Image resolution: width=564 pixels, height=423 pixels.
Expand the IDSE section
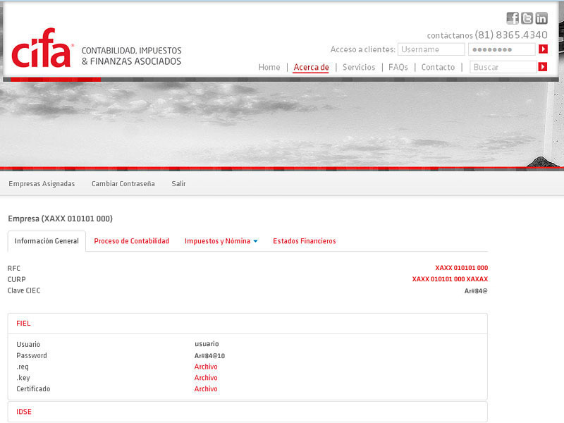click(x=24, y=412)
